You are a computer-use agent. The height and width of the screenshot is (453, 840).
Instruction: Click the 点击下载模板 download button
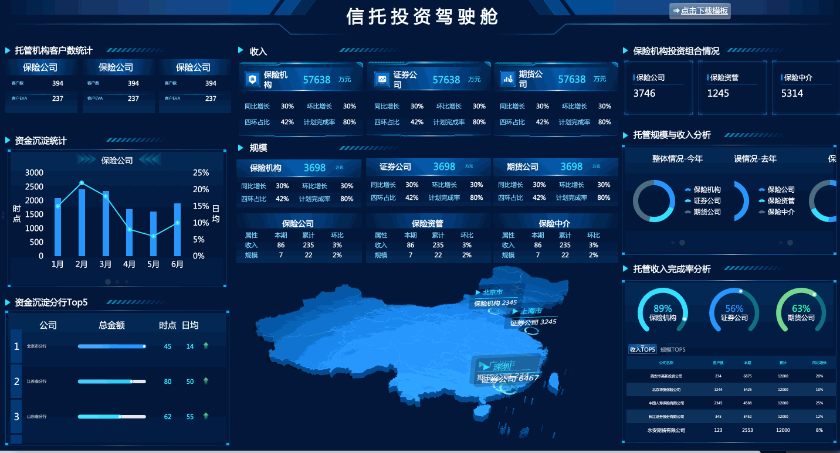click(x=700, y=11)
